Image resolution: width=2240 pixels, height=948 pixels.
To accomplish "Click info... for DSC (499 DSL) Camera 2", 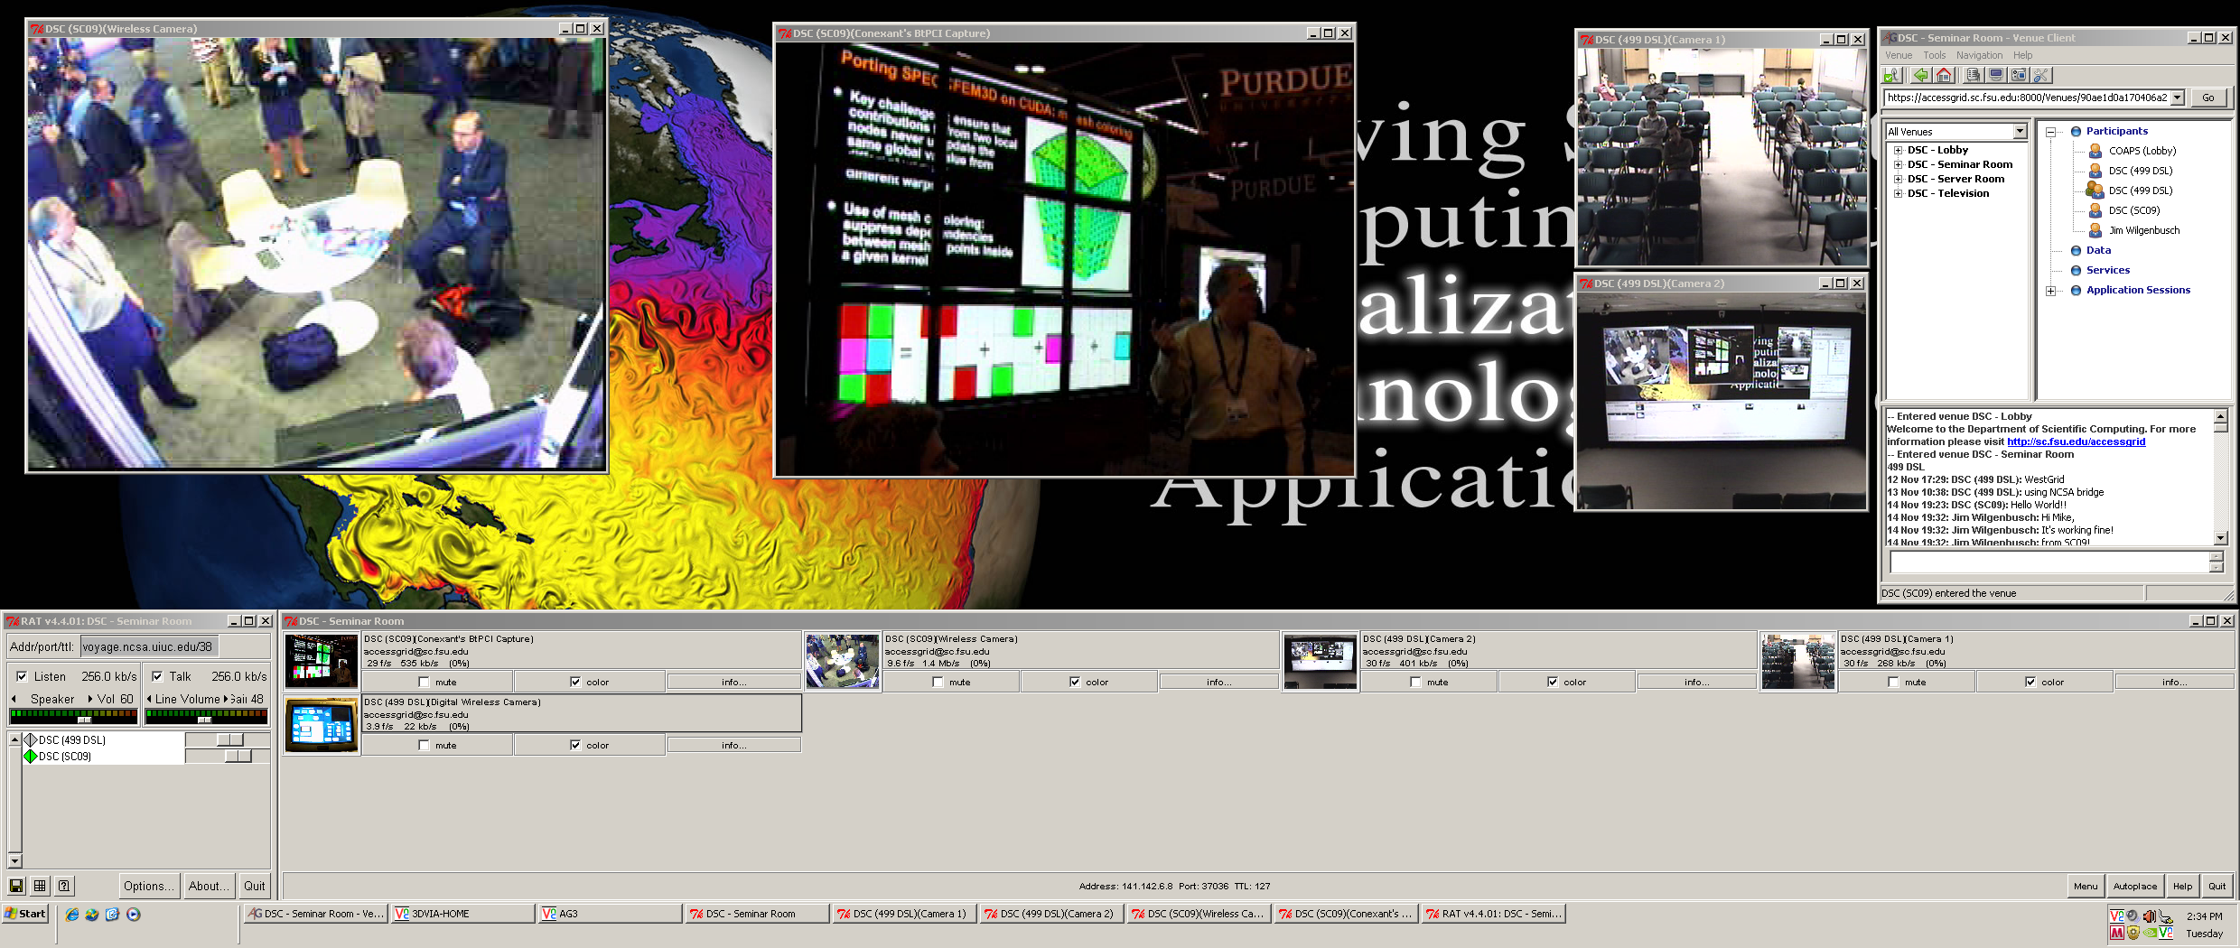I will click(1696, 683).
